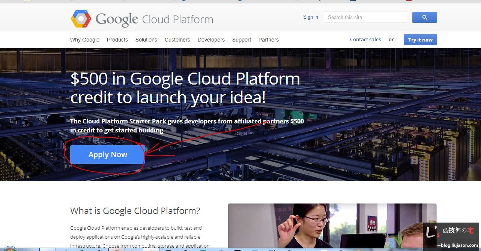
Task: Click the '$500 in Google Cloud Platform' headline
Action: pyautogui.click(x=185, y=88)
